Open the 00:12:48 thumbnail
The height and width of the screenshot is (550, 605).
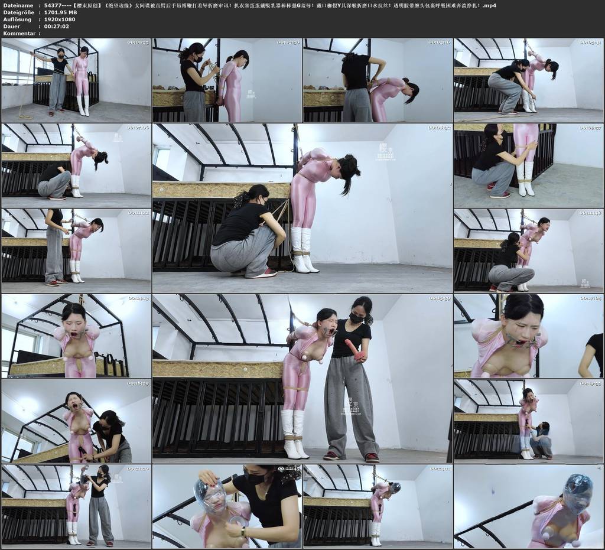(x=529, y=250)
